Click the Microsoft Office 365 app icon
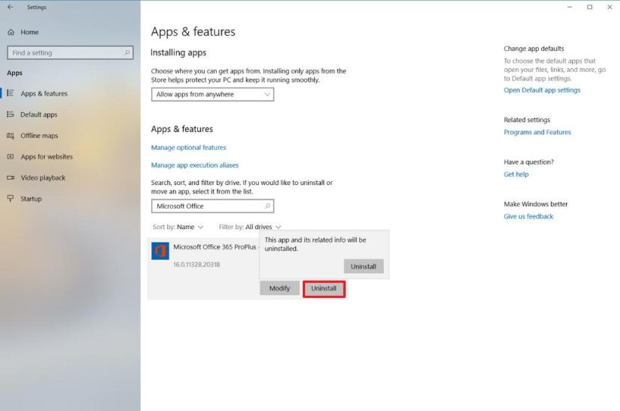Image resolution: width=620 pixels, height=411 pixels. tap(160, 250)
